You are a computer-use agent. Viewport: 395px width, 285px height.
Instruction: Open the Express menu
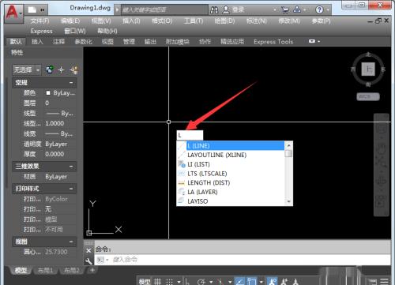(x=41, y=31)
